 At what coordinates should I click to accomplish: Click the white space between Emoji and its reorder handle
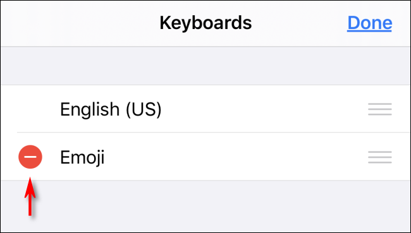click(236, 157)
